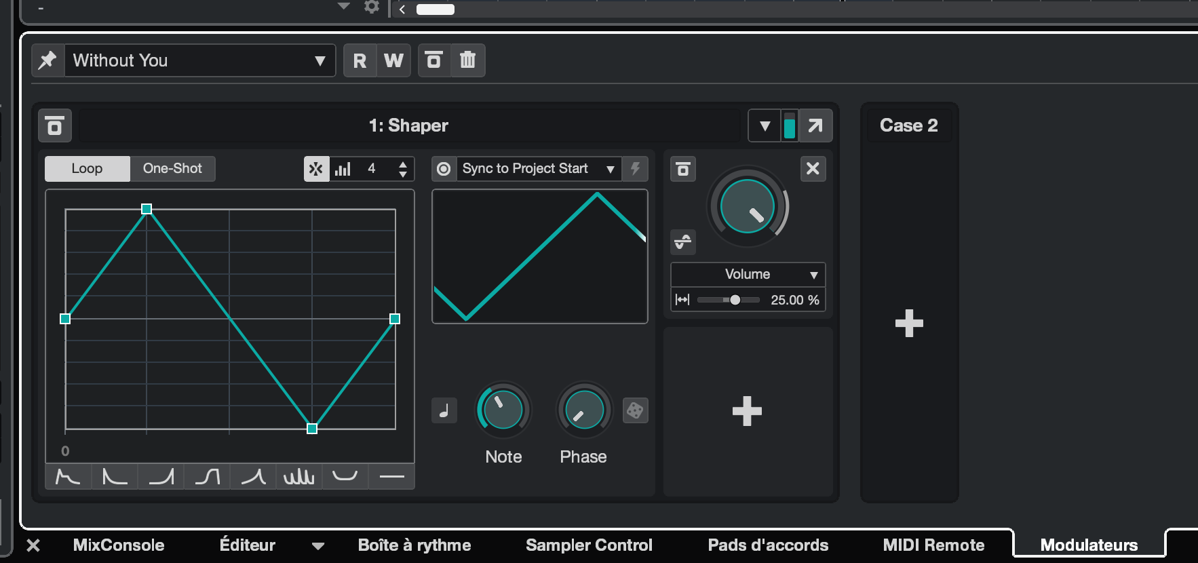
Task: Switch to the Sampler Control tab
Action: pos(589,545)
